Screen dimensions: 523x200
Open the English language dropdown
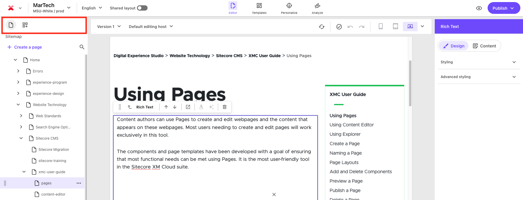tap(92, 8)
